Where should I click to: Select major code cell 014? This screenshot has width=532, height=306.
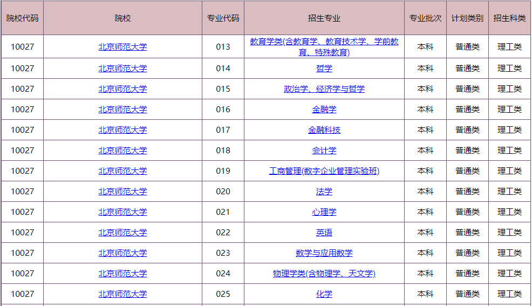(223, 69)
